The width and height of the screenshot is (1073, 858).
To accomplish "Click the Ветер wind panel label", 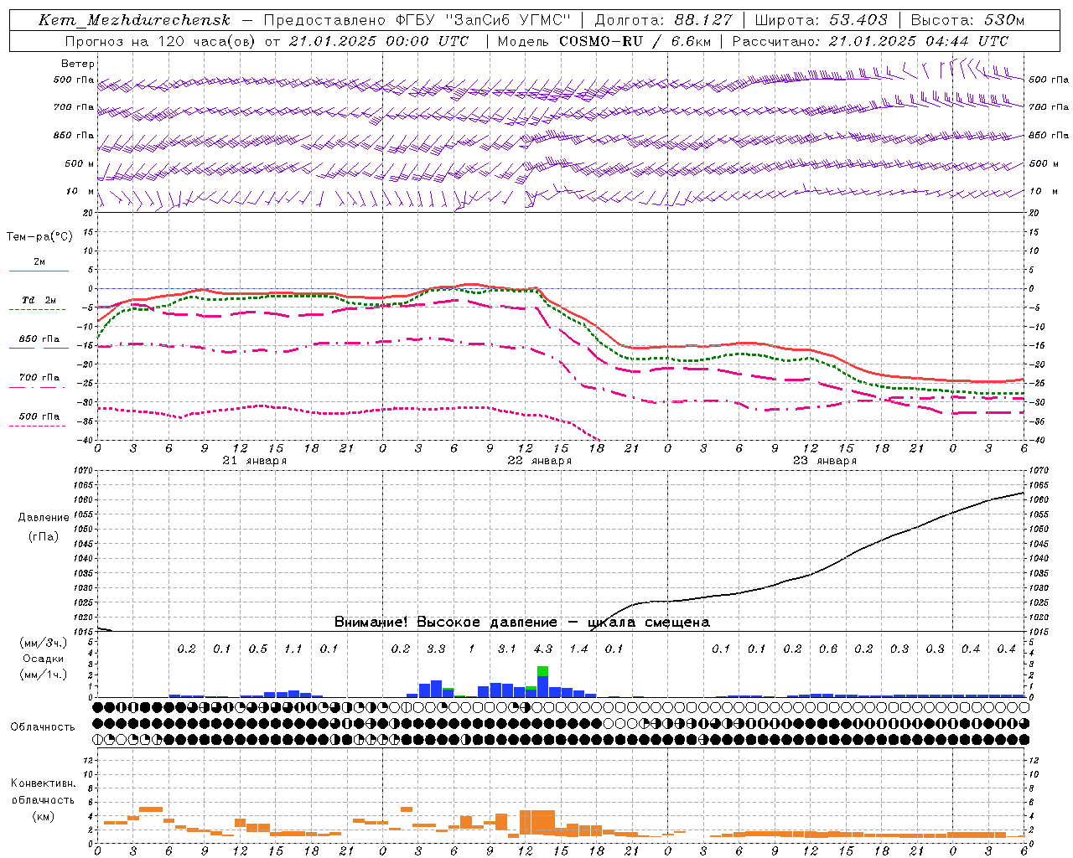I will coord(78,64).
